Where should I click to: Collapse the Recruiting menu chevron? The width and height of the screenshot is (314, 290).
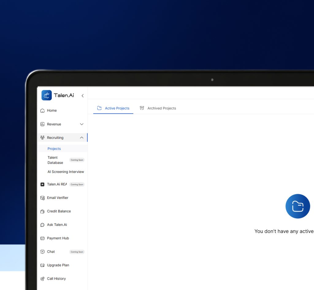click(x=82, y=138)
